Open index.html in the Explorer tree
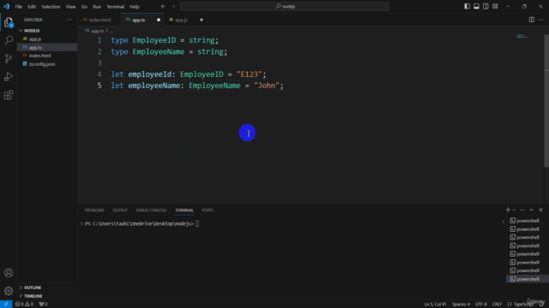 tap(47, 56)
